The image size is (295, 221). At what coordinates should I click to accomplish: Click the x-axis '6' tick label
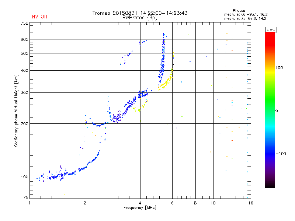pos(172,203)
